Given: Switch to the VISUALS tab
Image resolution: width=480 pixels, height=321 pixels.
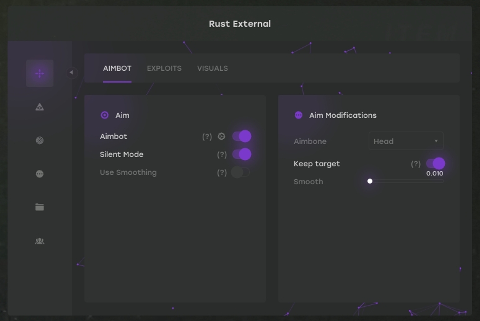Looking at the screenshot, I should tap(212, 68).
